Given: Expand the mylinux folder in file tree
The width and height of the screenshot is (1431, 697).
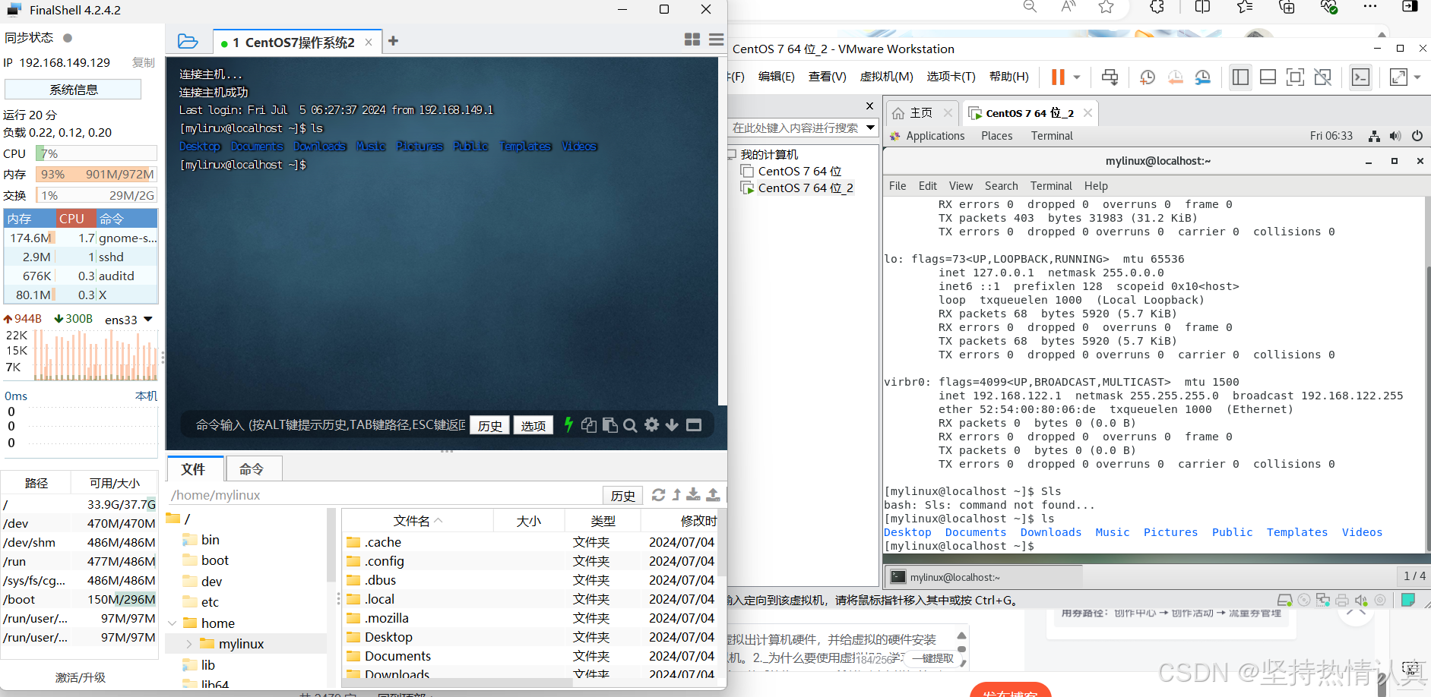Looking at the screenshot, I should click(189, 643).
